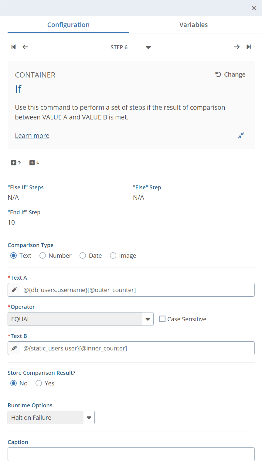Viewport: 262px width, 469px height.
Task: Select the Number comparison type
Action: coord(43,256)
